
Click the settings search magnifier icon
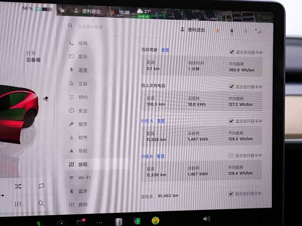click(x=70, y=26)
